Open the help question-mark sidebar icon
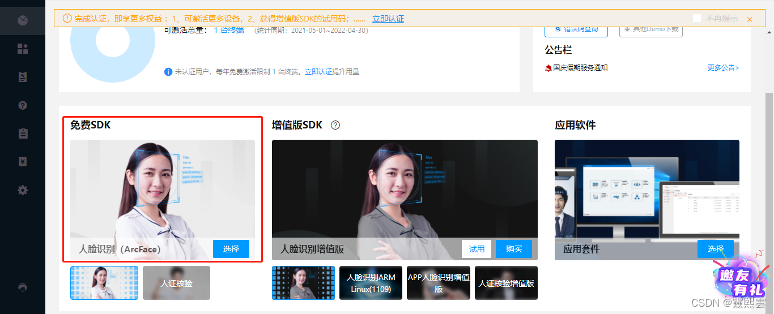Viewport: 774px width, 314px height. point(23,105)
